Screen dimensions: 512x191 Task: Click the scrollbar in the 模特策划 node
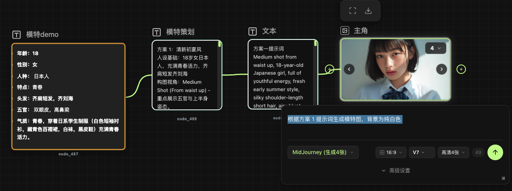220,44
